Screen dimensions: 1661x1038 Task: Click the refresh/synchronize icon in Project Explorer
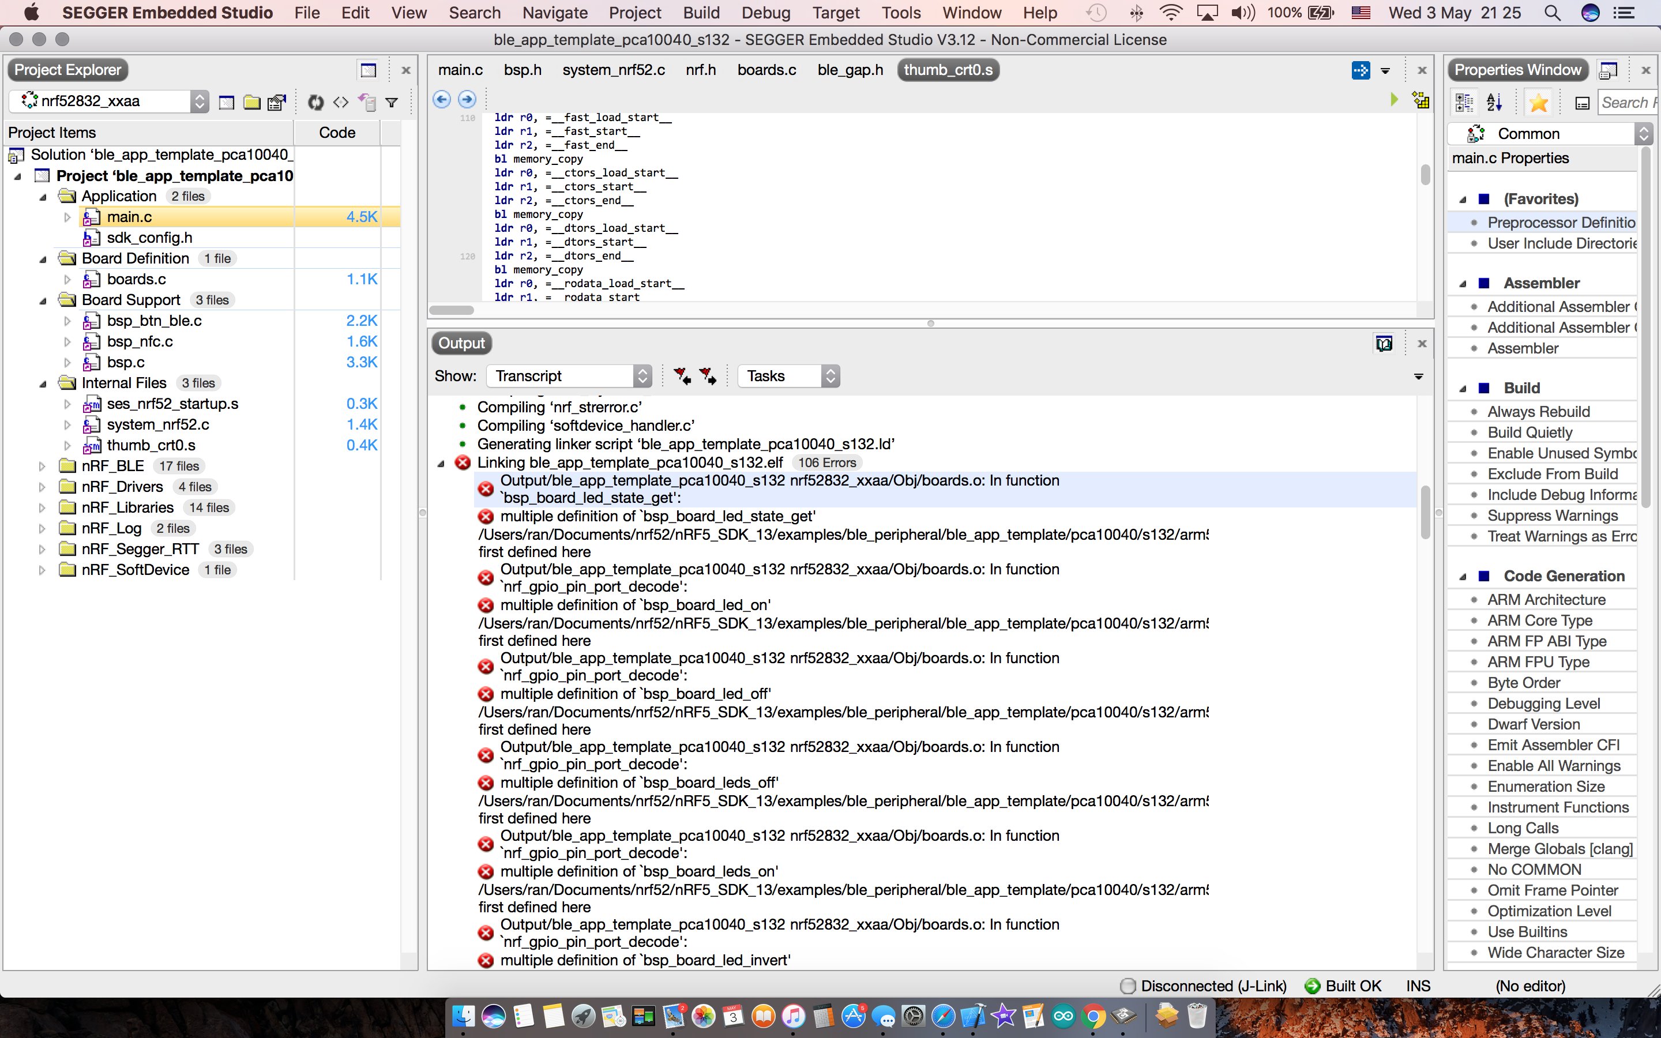tap(315, 102)
